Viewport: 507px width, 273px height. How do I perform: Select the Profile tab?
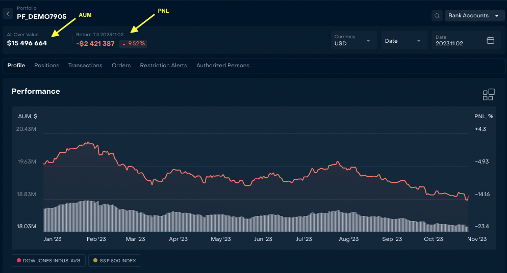(16, 66)
